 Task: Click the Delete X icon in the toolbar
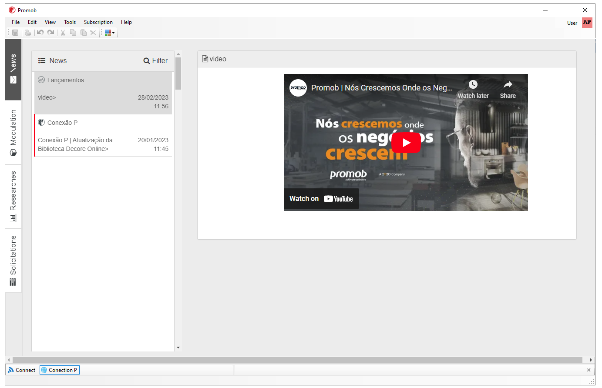coord(93,33)
